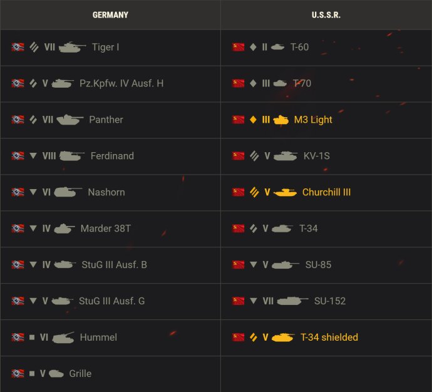
Task: Click the German flag next to Nashorn
Action: click(18, 192)
